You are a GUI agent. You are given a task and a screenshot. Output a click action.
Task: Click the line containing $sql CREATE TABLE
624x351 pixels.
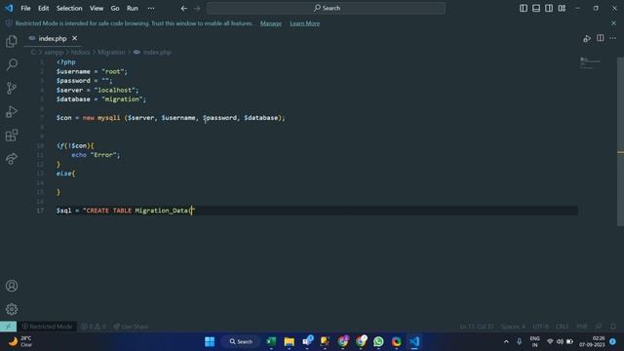pos(317,211)
